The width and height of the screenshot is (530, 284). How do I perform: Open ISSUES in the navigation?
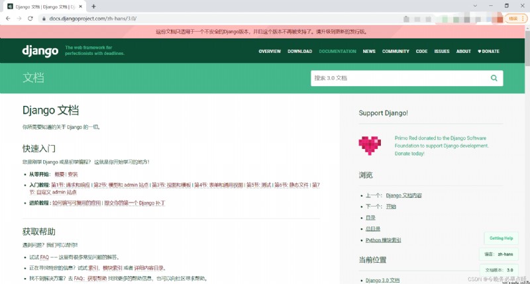(442, 52)
